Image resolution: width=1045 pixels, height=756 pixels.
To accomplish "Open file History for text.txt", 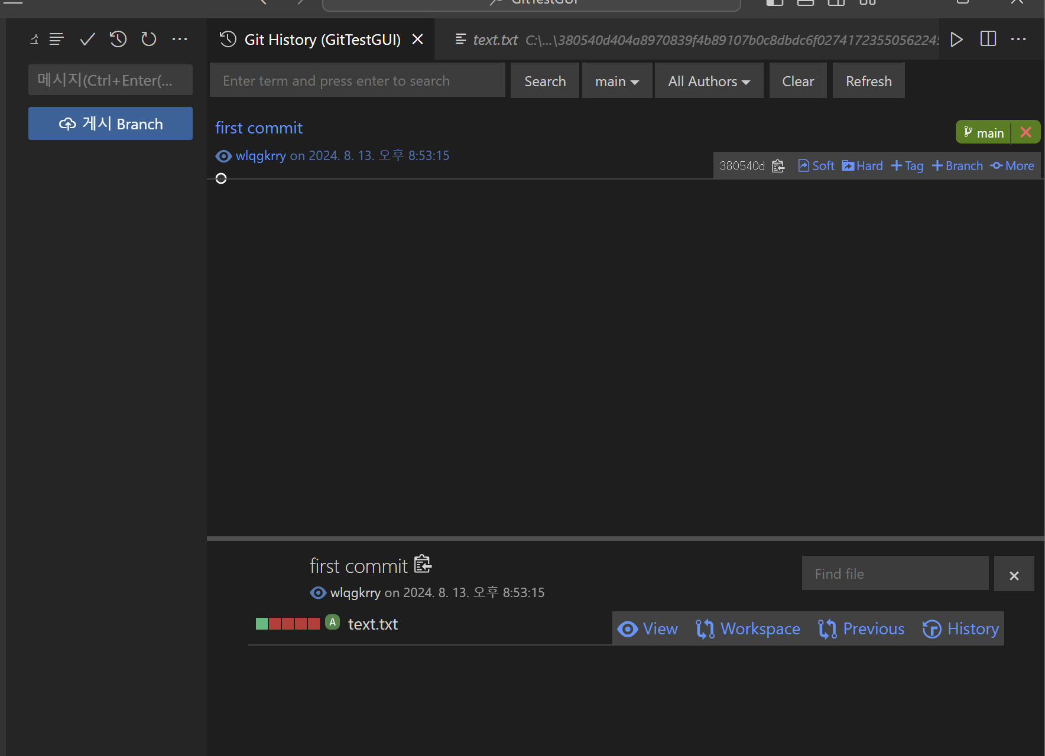I will 961,629.
